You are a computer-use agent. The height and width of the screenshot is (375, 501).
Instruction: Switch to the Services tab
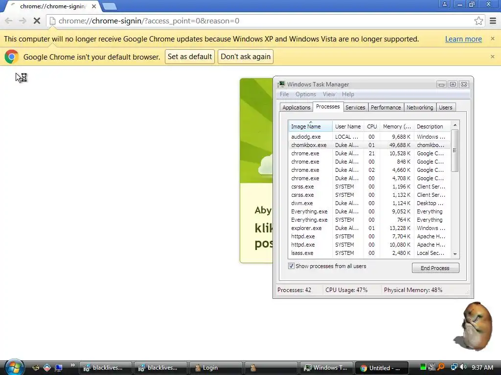pyautogui.click(x=355, y=107)
